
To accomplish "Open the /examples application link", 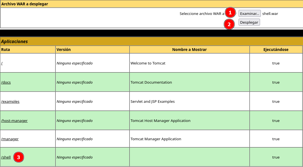I will coord(10,101).
